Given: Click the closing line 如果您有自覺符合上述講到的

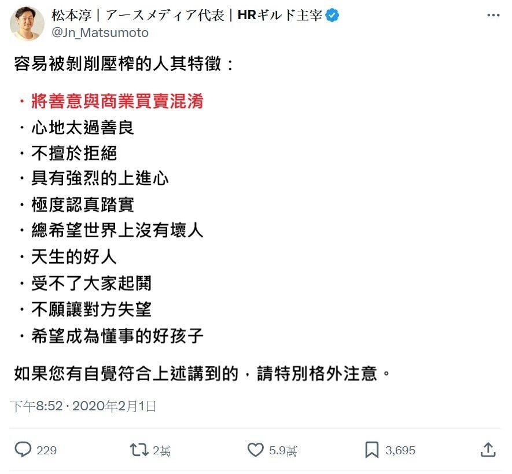Looking at the screenshot, I should coord(126,373).
